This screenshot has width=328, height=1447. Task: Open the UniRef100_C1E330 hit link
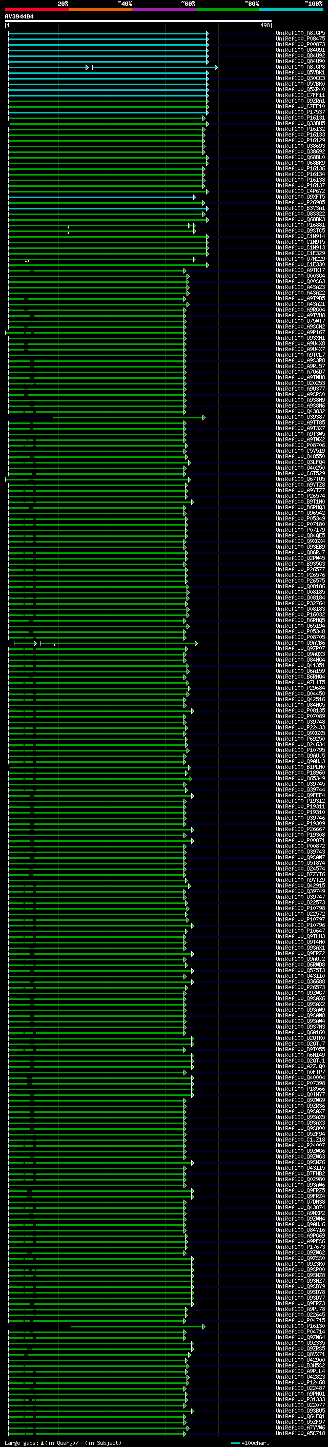click(300, 264)
